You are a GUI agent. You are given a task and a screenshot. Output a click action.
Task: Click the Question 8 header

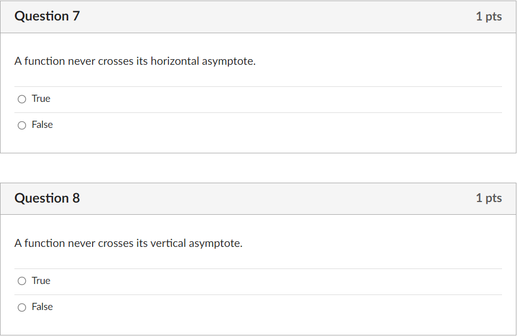click(x=47, y=198)
